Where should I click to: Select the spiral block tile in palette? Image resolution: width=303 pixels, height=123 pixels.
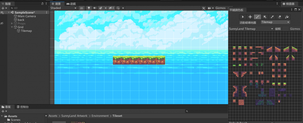click(x=241, y=102)
